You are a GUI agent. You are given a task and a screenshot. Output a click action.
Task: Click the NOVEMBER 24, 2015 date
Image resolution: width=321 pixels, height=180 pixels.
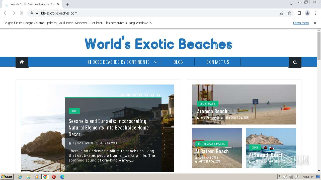[237, 118]
